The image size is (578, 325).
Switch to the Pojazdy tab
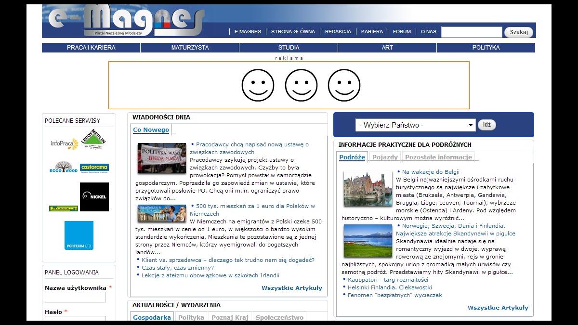(x=385, y=157)
